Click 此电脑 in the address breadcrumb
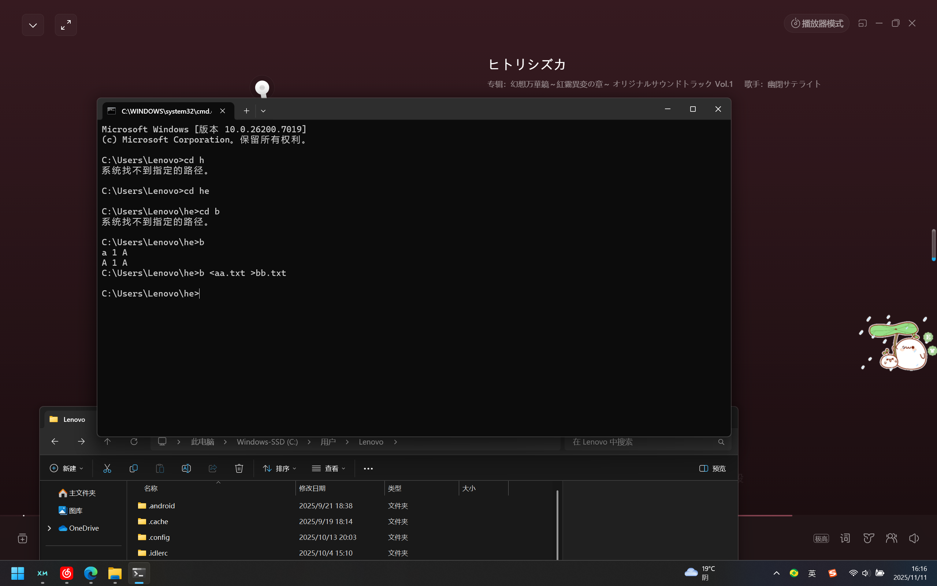Image resolution: width=937 pixels, height=586 pixels. tap(202, 442)
